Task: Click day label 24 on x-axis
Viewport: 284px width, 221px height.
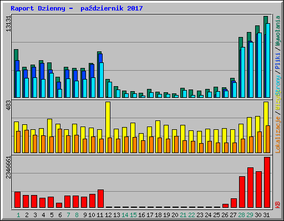Action: [208, 215]
